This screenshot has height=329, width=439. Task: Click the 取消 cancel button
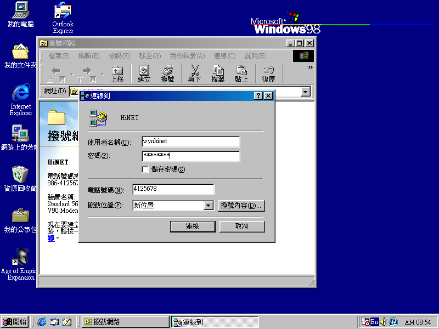[x=242, y=226]
